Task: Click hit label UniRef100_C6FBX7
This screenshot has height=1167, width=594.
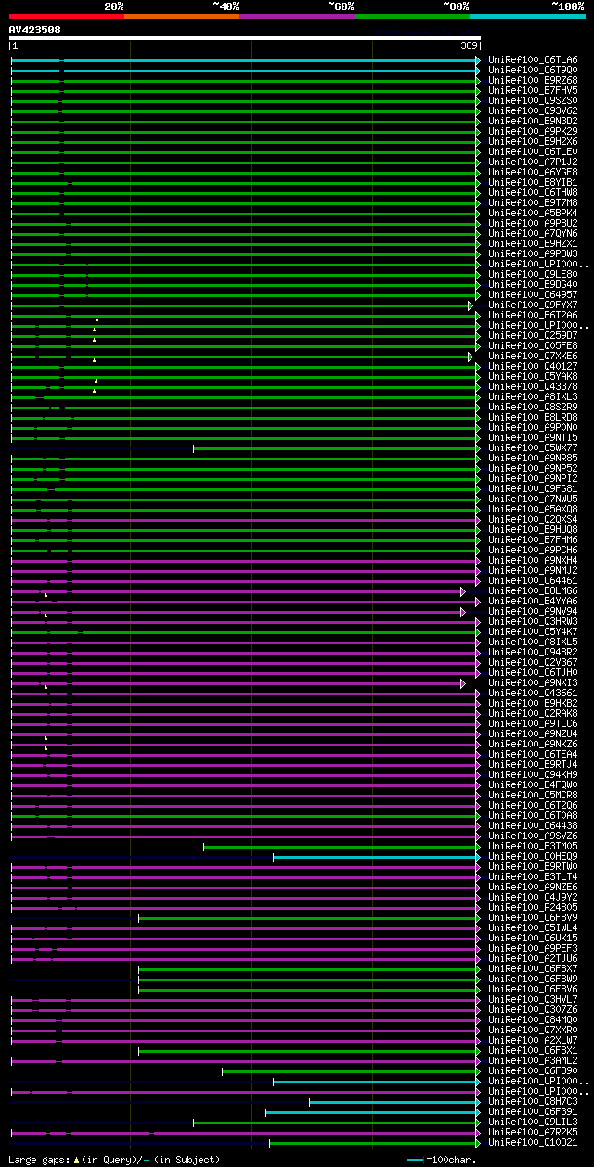Action: [533, 968]
